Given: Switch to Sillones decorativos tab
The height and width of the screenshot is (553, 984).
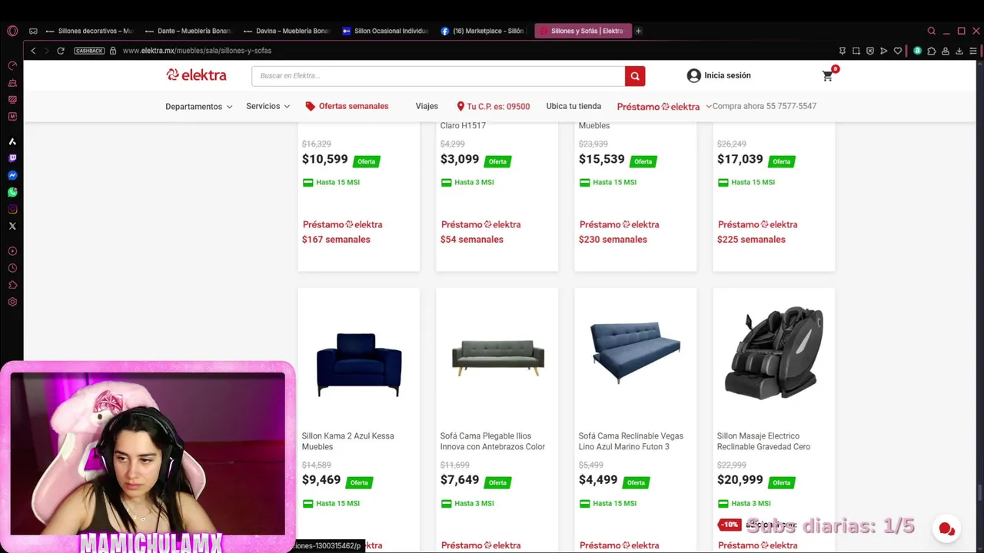Looking at the screenshot, I should tap(91, 31).
